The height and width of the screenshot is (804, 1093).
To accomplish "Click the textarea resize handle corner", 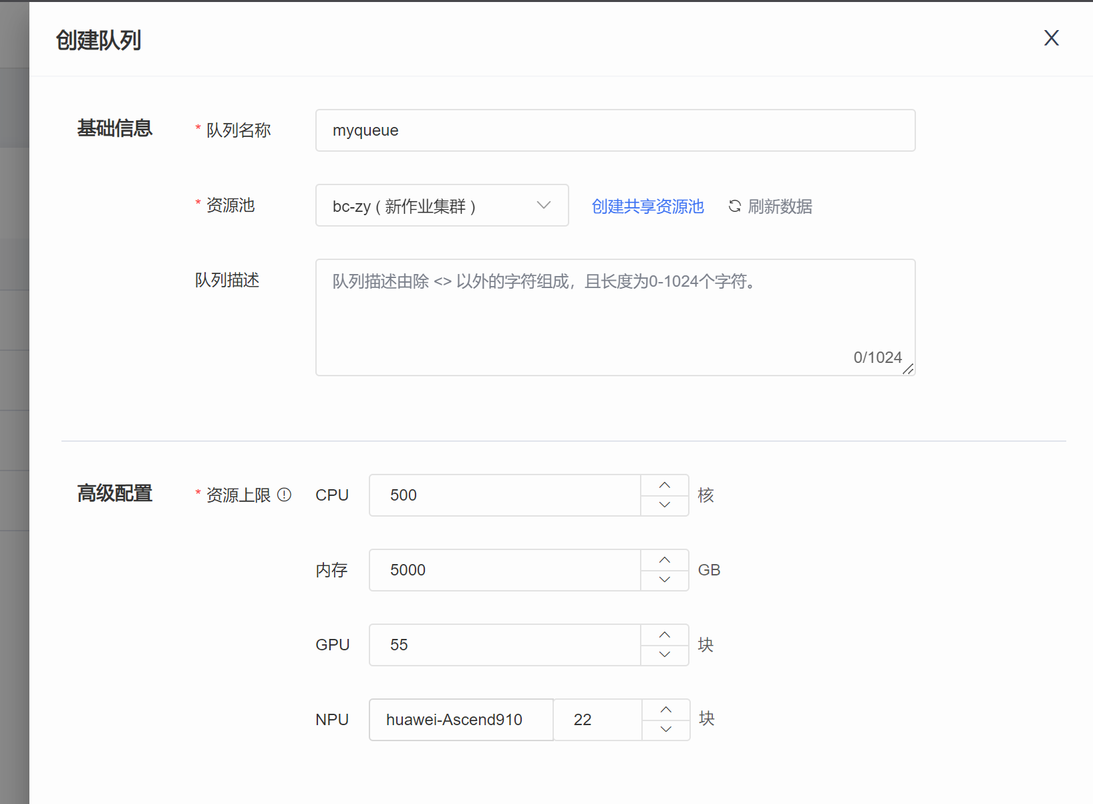I will point(909,370).
